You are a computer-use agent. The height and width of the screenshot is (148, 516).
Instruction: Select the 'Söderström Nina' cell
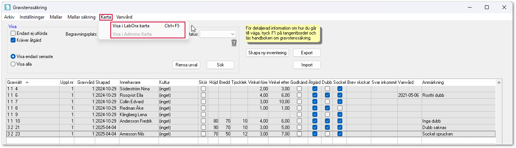139,89
